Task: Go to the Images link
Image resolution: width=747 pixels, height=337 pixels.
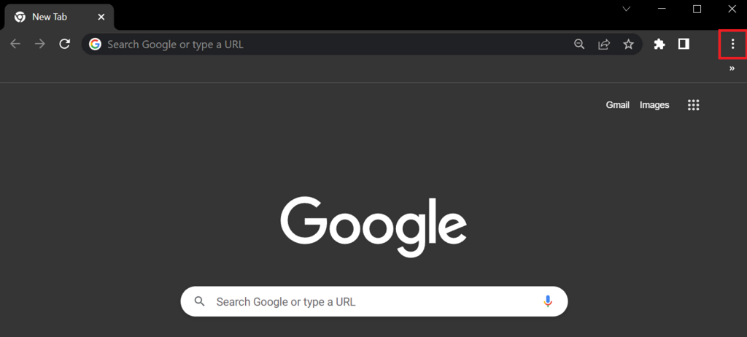Action: click(x=654, y=105)
